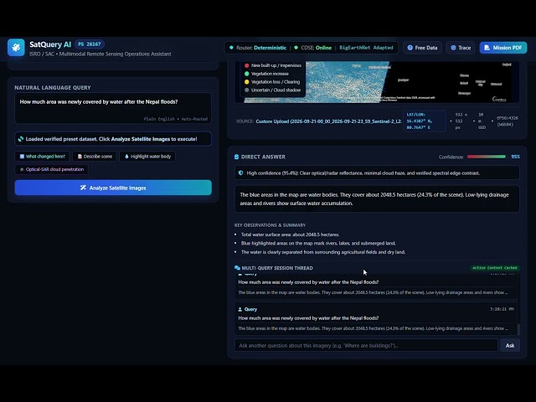Click the Trace button icon
The image size is (536, 402).
[x=453, y=48]
